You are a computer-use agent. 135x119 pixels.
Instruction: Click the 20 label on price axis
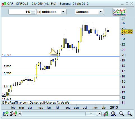pos(123,55)
